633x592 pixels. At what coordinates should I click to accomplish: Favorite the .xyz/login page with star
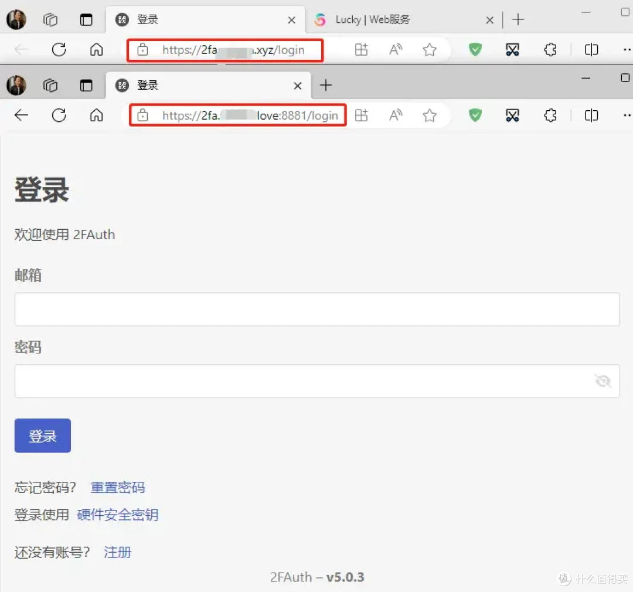click(x=430, y=50)
